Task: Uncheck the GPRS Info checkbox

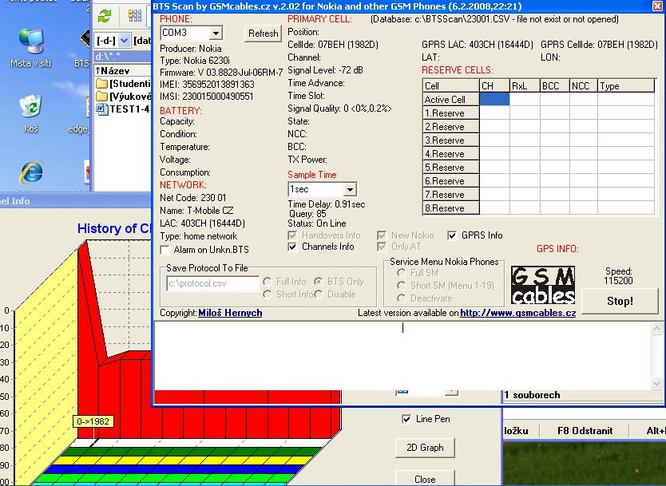Action: click(452, 235)
